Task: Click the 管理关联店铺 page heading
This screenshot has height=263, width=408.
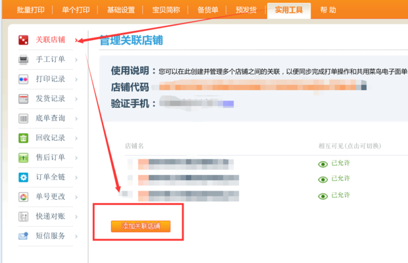Action: (x=132, y=40)
